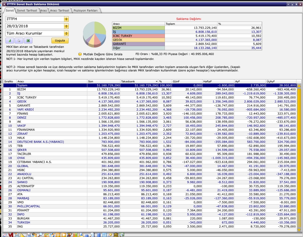Click the Uygula button
The width and height of the screenshot is (303, 237).
click(60, 41)
